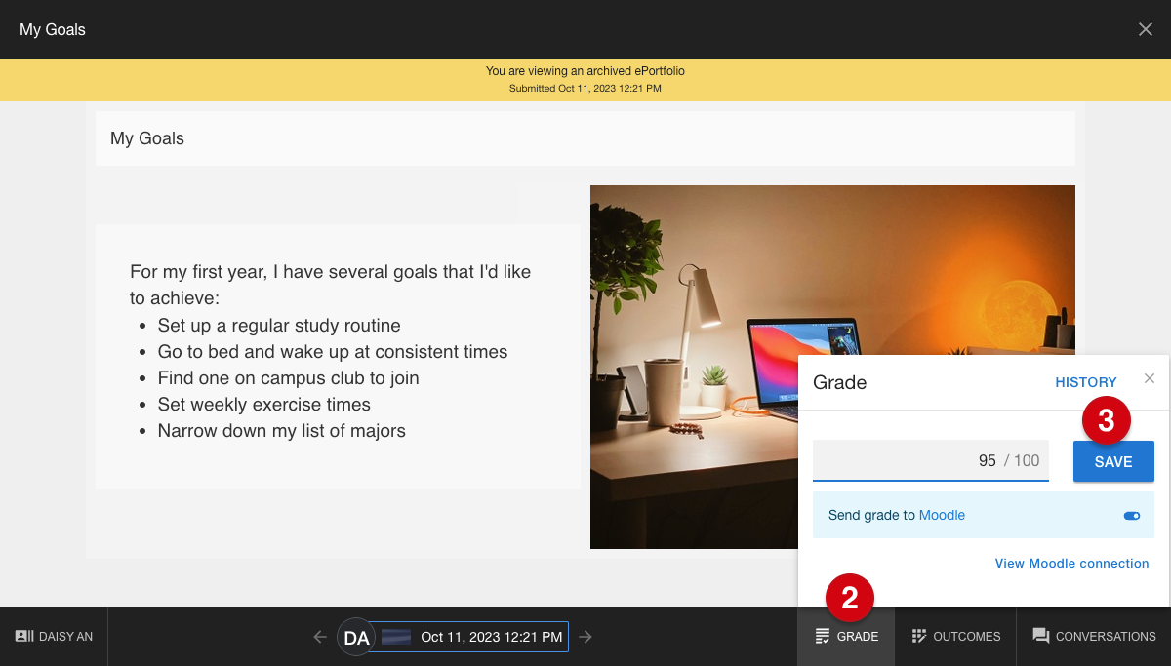Click the grade score input field

tap(931, 460)
